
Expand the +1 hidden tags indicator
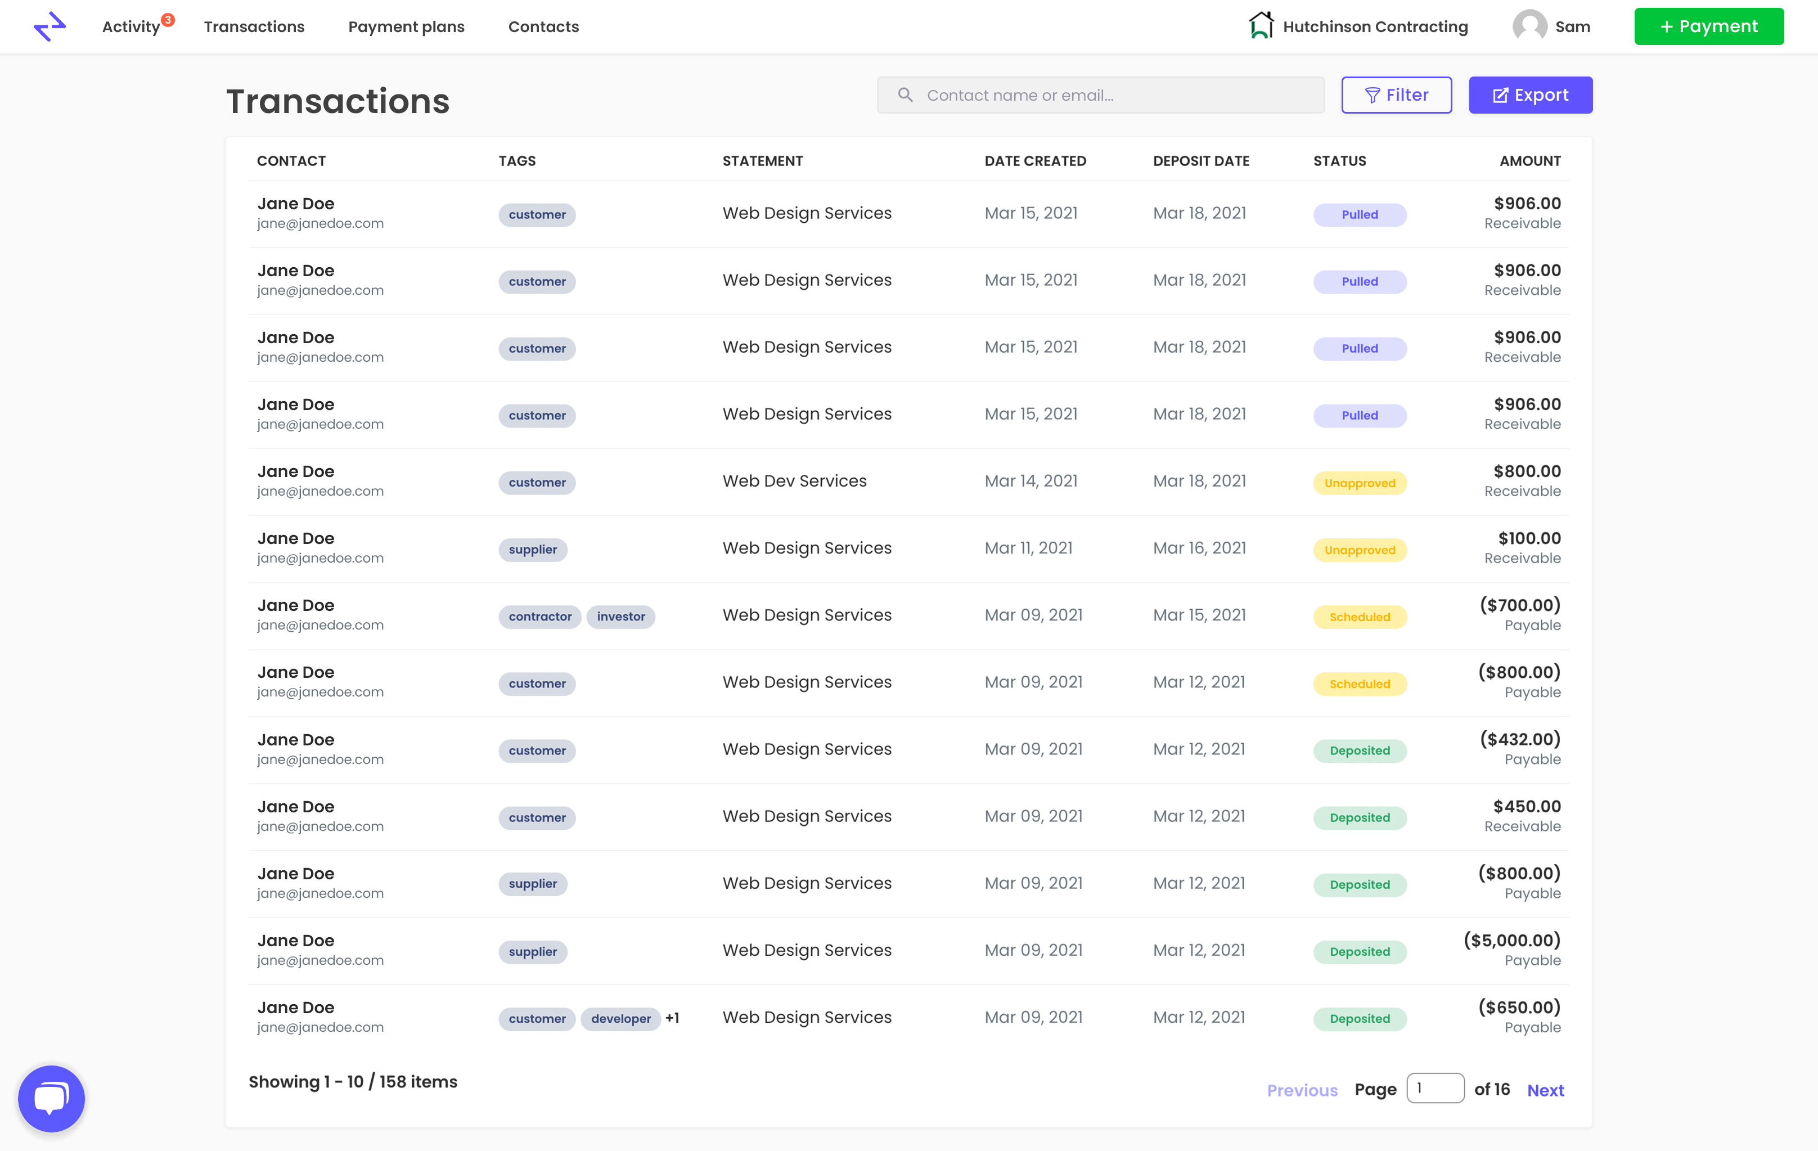[x=672, y=1018]
